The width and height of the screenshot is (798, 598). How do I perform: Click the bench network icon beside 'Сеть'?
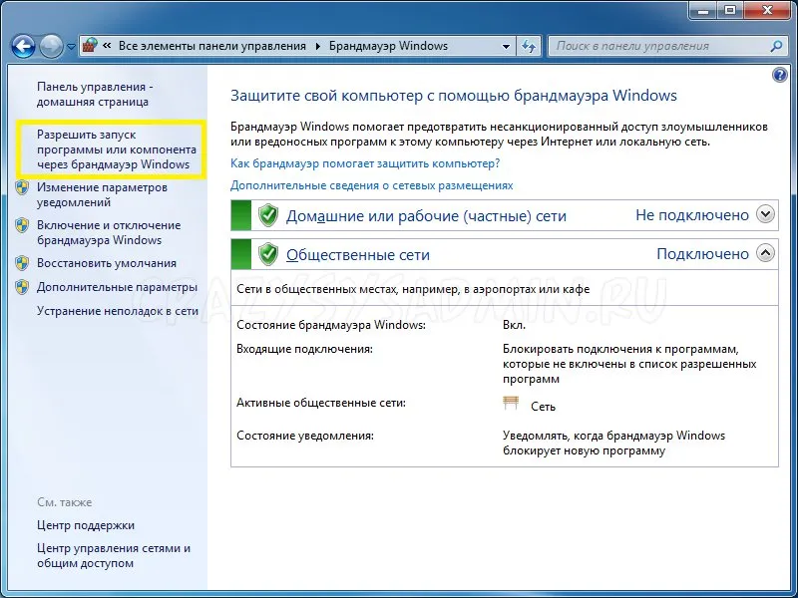click(511, 403)
